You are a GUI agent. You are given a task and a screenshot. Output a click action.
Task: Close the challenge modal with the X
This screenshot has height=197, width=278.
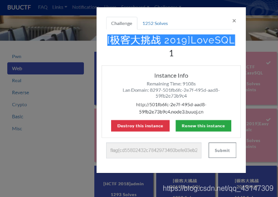[x=234, y=21]
